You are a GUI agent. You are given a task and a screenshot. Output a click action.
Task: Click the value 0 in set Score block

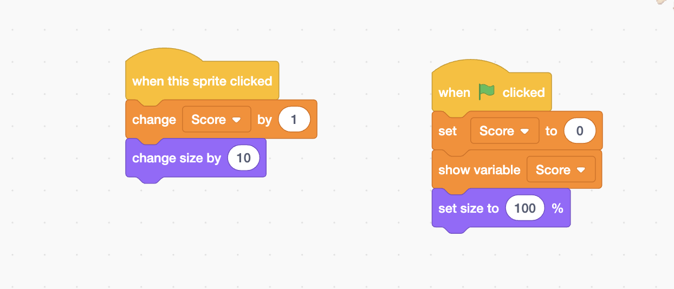580,131
